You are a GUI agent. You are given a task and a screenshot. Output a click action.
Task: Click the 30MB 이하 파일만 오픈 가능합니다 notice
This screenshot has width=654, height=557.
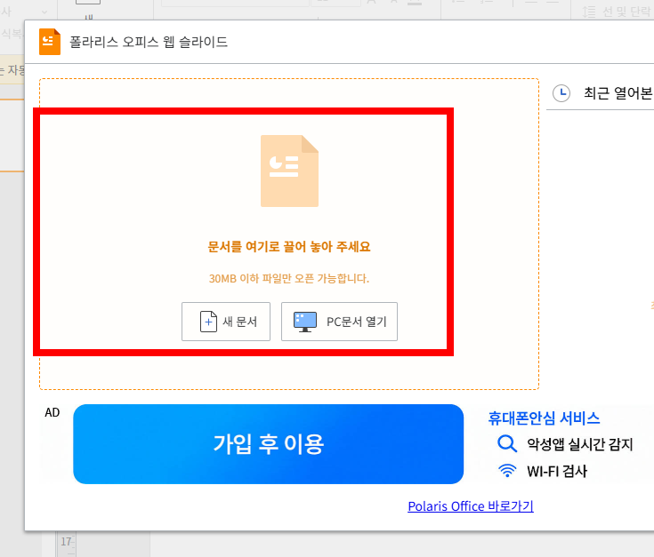coord(289,278)
